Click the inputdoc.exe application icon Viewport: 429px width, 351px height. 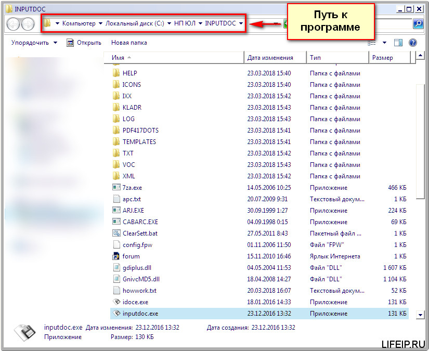(x=116, y=314)
